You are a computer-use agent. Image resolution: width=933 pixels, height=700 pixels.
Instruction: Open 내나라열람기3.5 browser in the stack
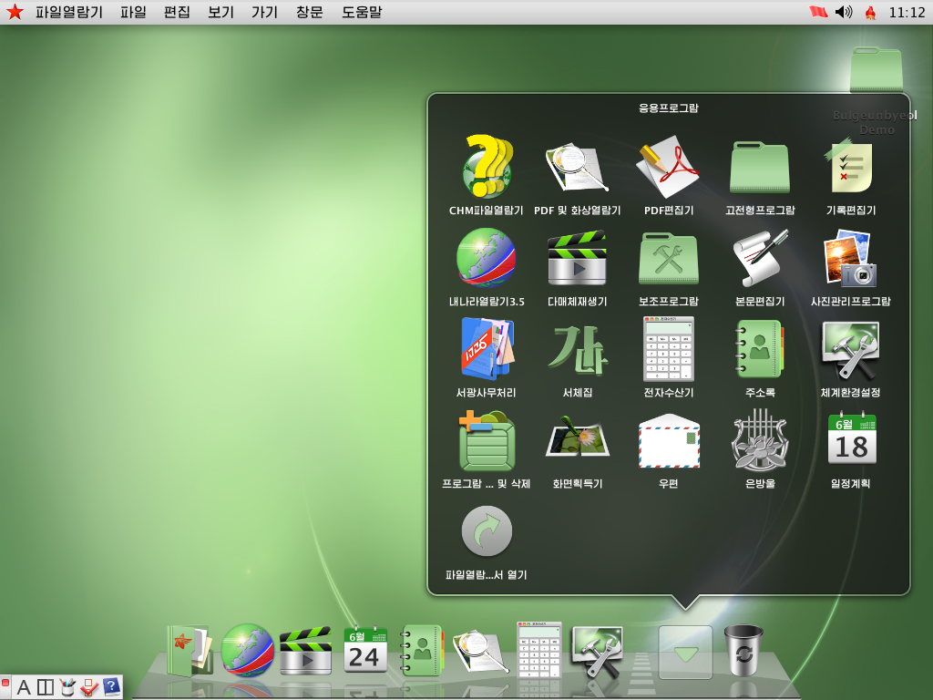tap(487, 258)
